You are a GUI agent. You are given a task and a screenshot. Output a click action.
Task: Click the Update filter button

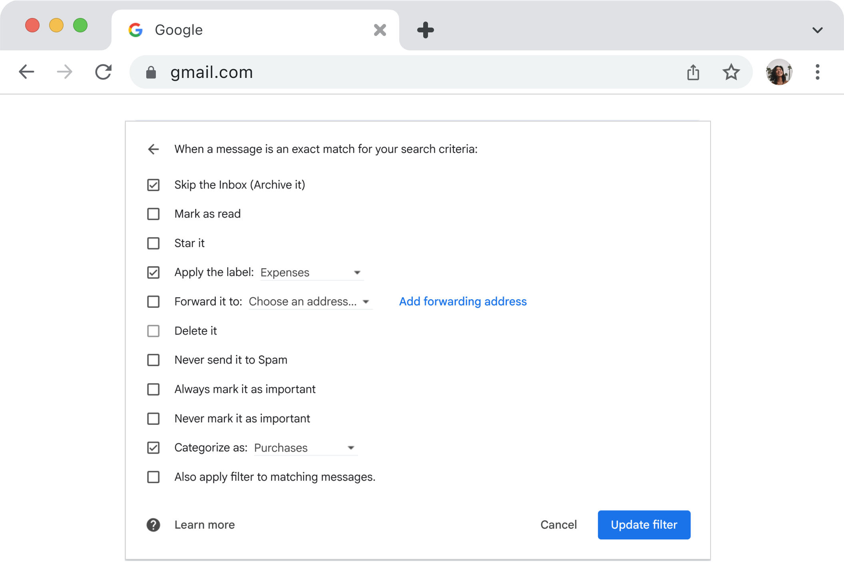click(644, 525)
